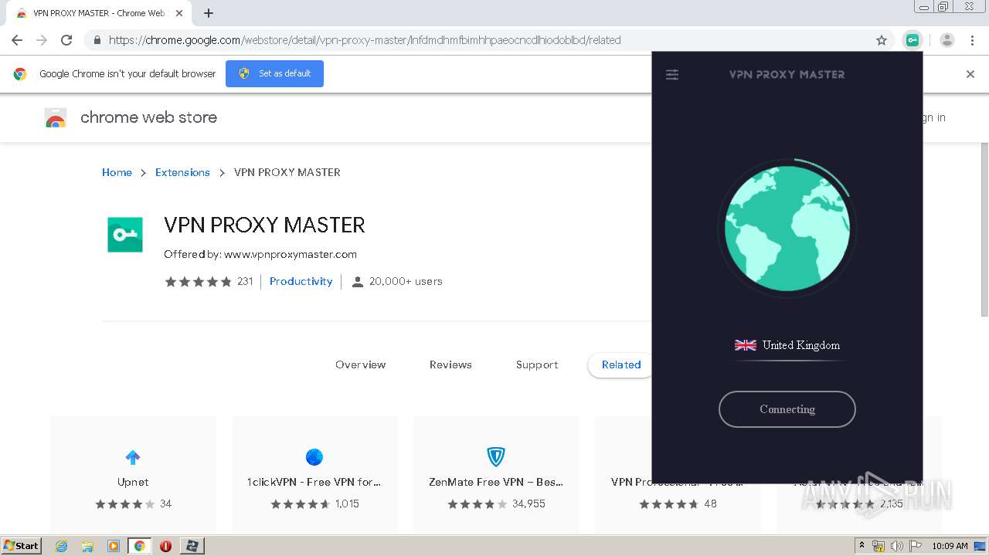Screen dimensions: 989x556
Task: Switch to the Reviews tab
Action: (450, 364)
